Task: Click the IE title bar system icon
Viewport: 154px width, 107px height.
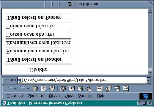Action: (4, 103)
